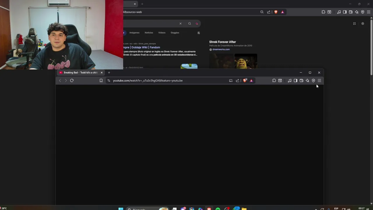Open the Doblaje Wiki Fandom result link

[x=142, y=47]
